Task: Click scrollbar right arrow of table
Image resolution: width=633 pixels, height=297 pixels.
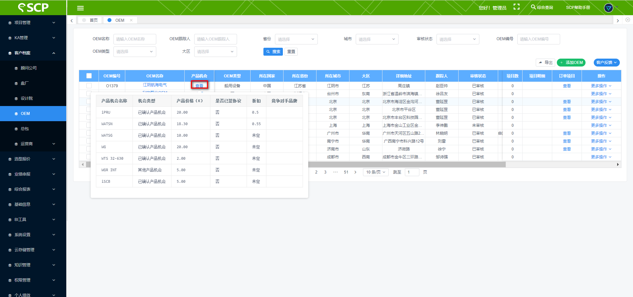Action: [x=618, y=164]
